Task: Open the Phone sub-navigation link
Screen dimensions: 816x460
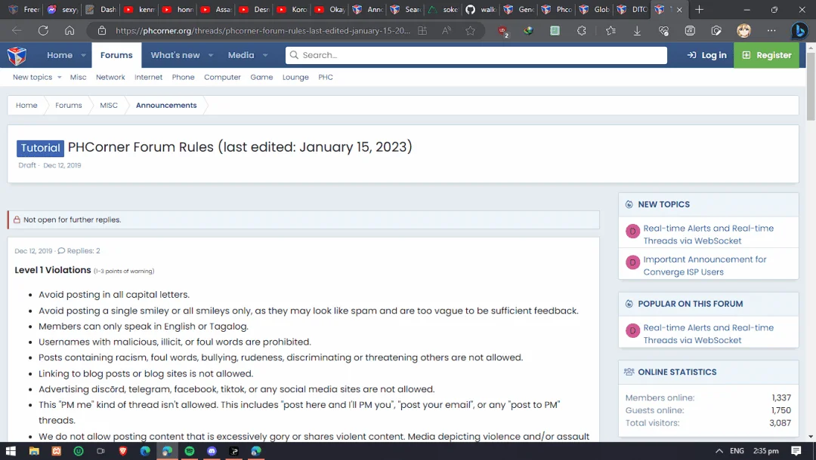Action: (x=183, y=78)
